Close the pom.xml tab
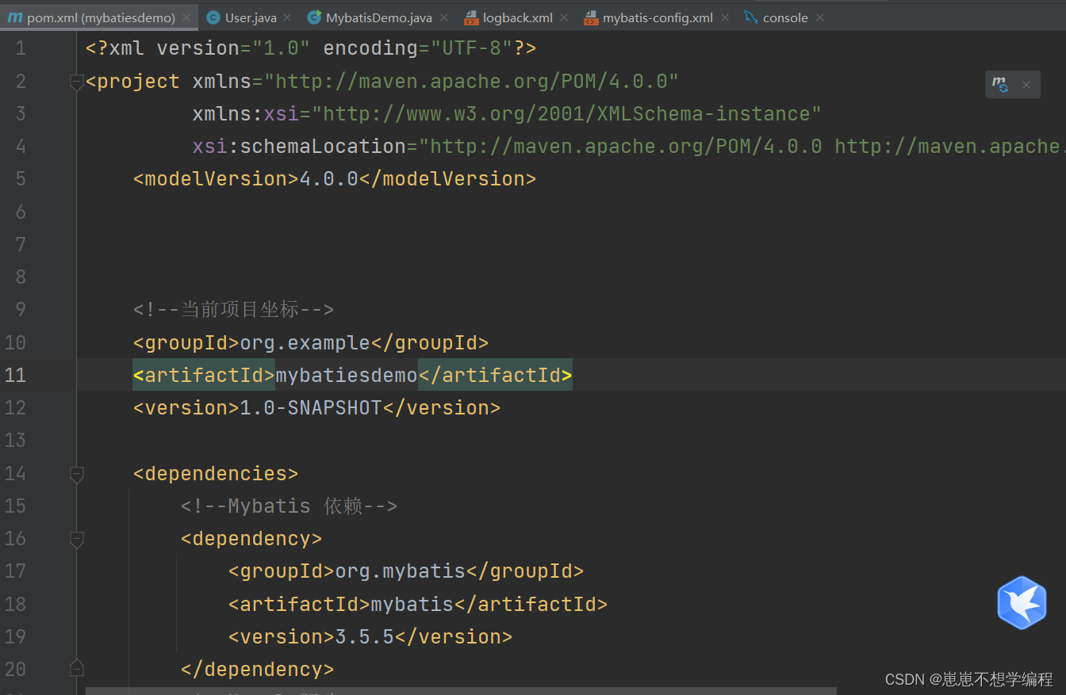 click(186, 17)
